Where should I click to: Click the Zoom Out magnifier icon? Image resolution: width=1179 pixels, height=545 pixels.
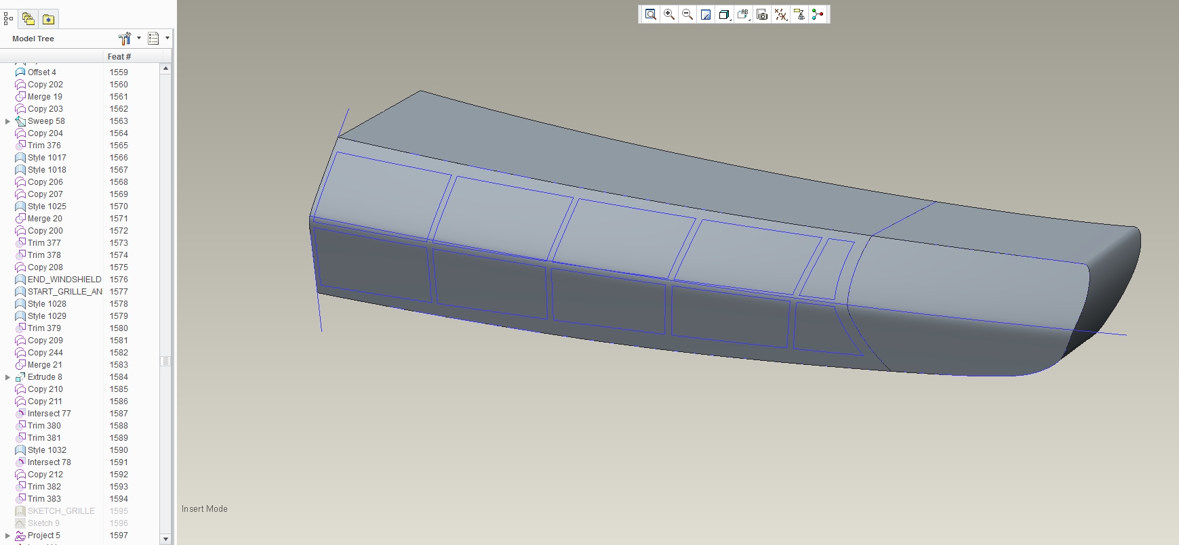687,14
